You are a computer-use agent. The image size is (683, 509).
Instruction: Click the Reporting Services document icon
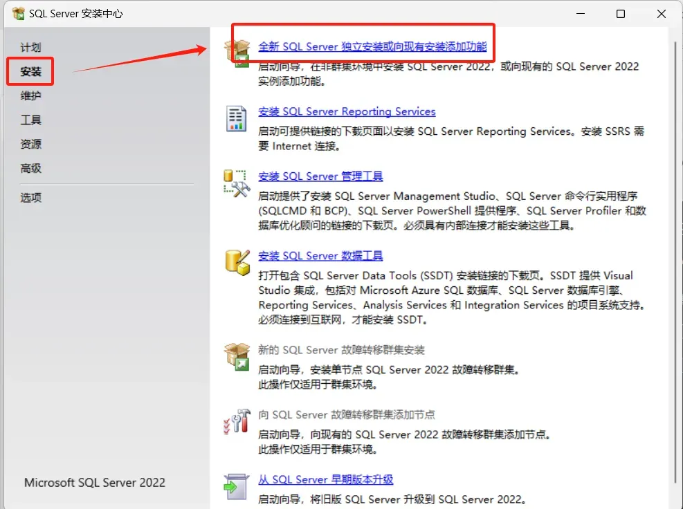click(237, 118)
